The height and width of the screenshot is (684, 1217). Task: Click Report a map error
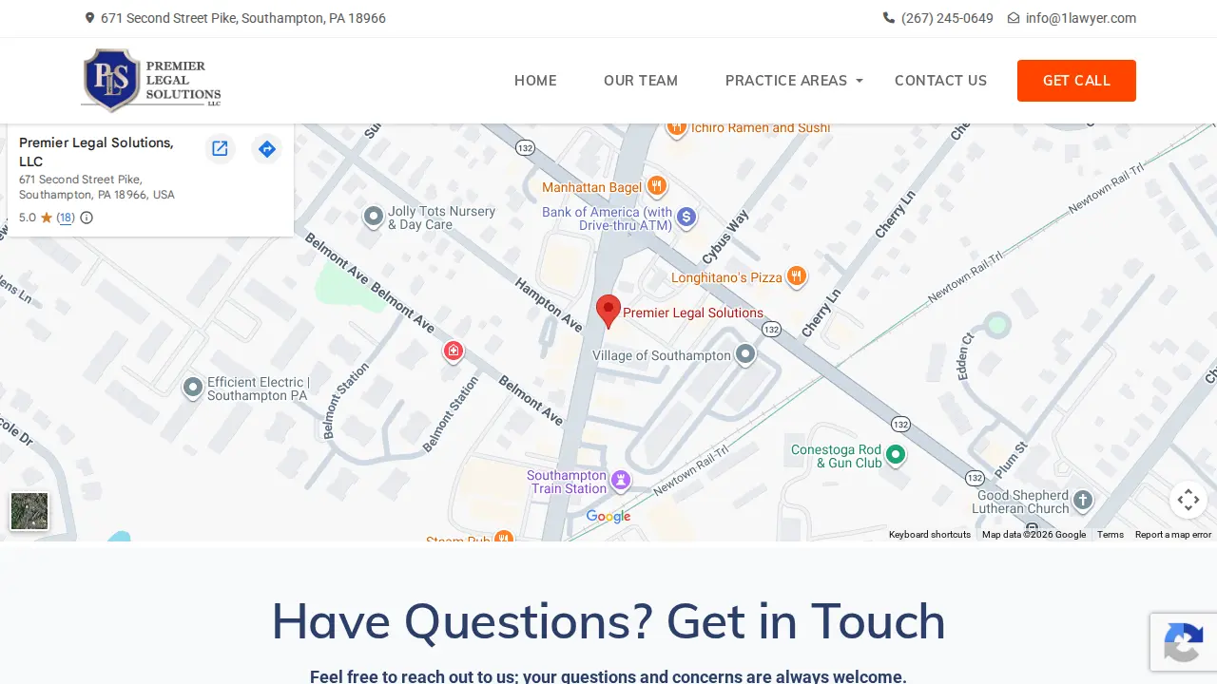click(x=1173, y=535)
